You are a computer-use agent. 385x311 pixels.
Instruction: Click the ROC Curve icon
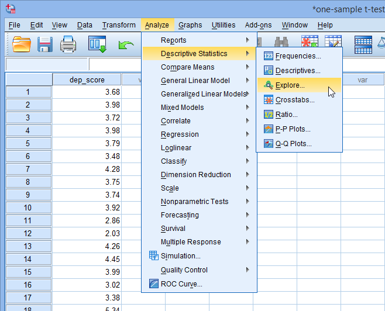(x=154, y=284)
